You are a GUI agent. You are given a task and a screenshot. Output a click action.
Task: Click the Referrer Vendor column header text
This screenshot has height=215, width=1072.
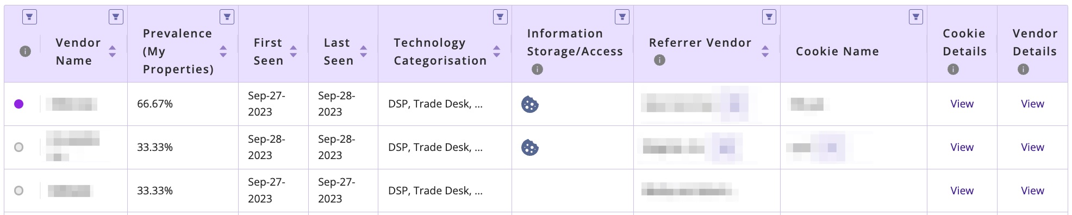[700, 42]
